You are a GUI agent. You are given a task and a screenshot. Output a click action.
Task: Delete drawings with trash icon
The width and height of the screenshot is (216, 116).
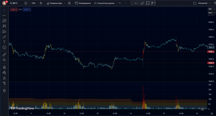4,91
